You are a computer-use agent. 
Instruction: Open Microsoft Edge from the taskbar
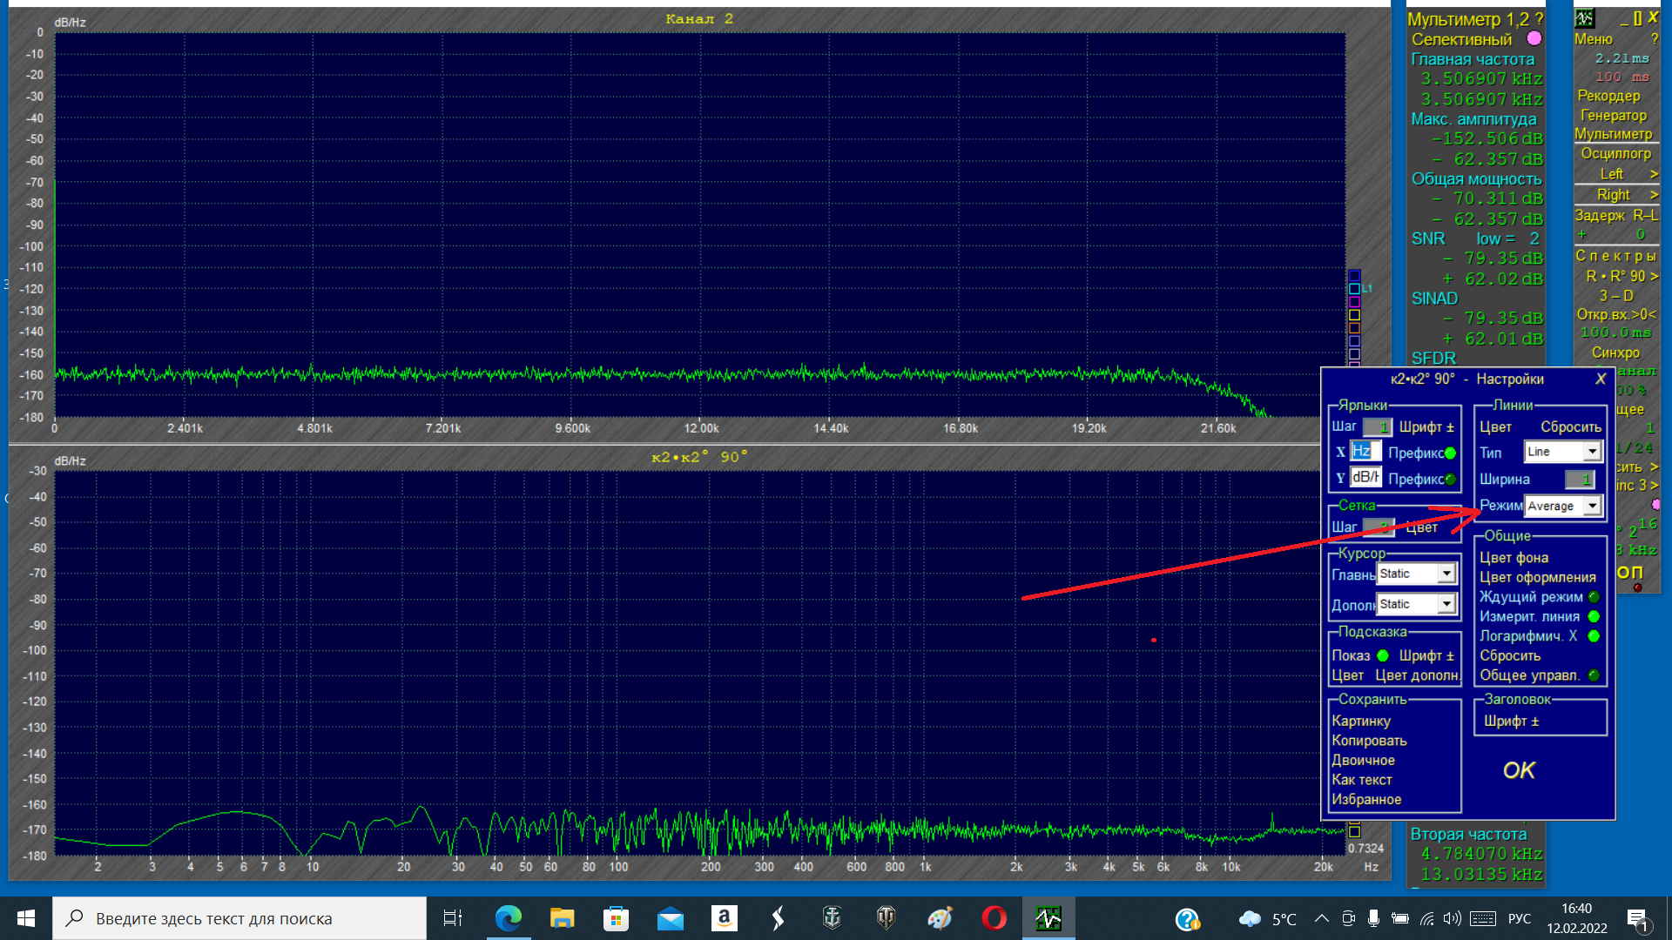[508, 918]
